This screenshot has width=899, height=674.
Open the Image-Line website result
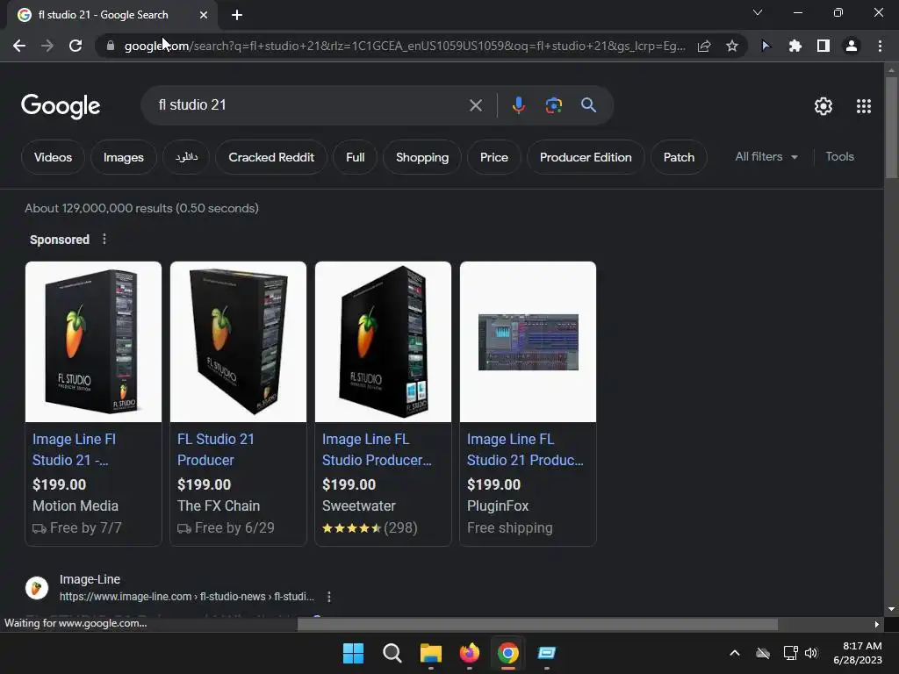click(90, 579)
